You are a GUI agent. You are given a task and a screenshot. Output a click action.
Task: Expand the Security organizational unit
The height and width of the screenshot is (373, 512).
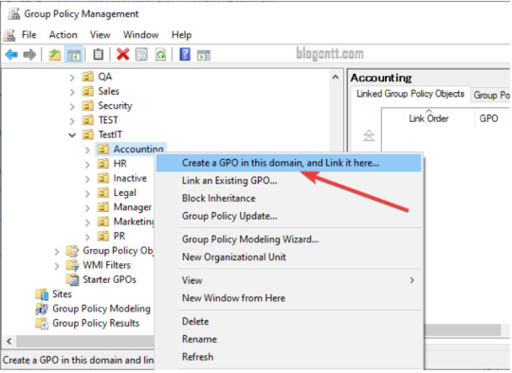tap(72, 106)
